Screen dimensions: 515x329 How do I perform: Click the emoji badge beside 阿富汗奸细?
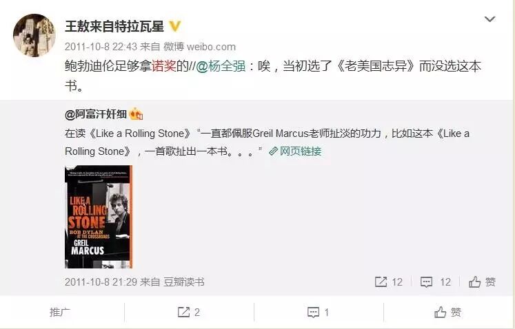point(136,114)
